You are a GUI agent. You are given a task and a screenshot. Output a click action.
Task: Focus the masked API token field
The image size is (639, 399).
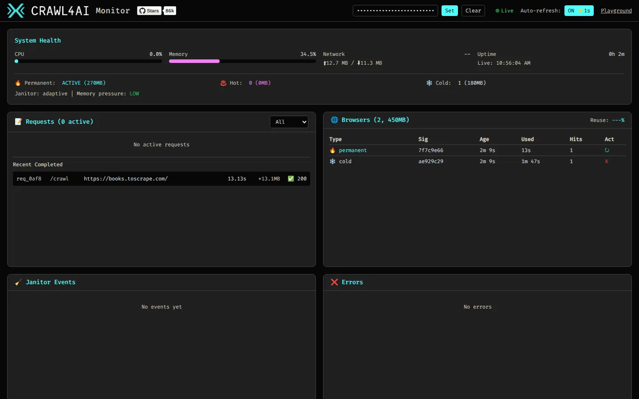(x=395, y=11)
